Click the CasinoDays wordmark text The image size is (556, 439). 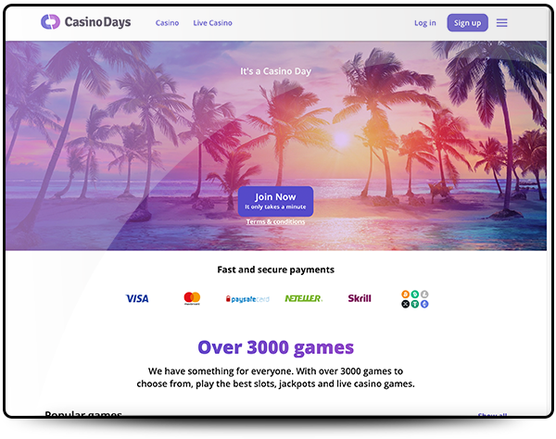click(97, 22)
